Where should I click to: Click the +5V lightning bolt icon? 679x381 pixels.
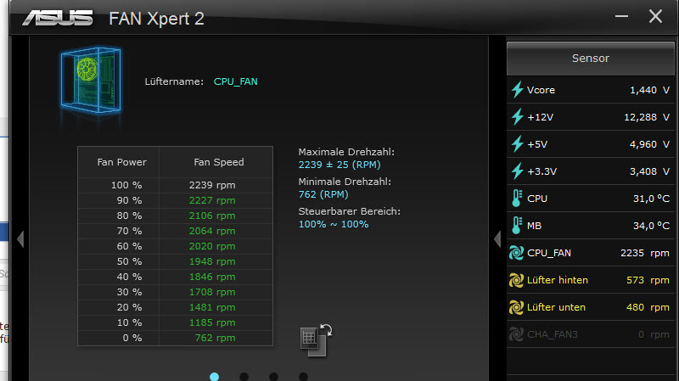(517, 144)
